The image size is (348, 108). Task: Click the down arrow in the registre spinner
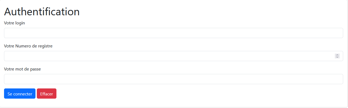[x=337, y=57]
